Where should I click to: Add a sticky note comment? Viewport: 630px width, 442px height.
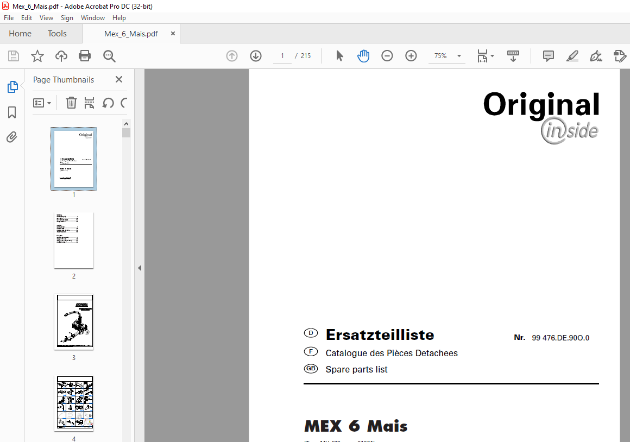click(x=549, y=56)
